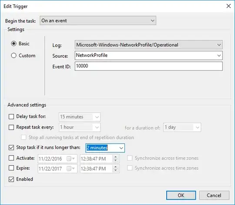This screenshot has height=205, width=235.
Task: Close the Edit Trigger dialog
Action: pyautogui.click(x=228, y=6)
